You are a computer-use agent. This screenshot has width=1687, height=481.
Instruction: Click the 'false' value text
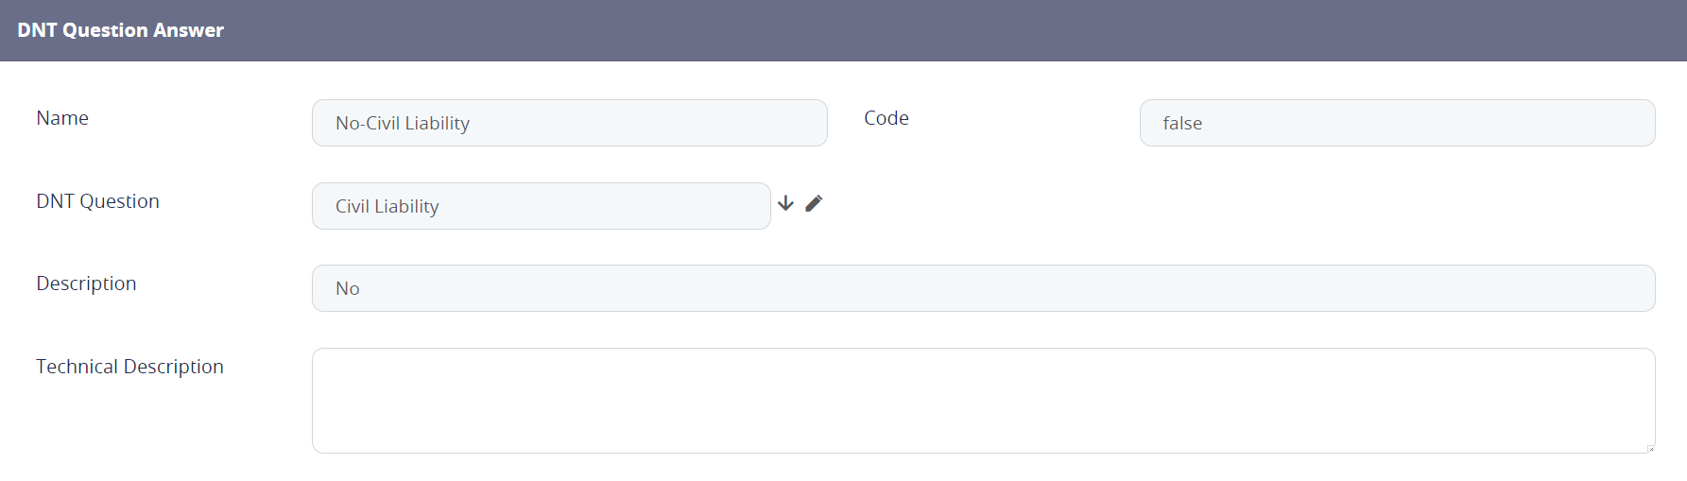coord(1182,124)
